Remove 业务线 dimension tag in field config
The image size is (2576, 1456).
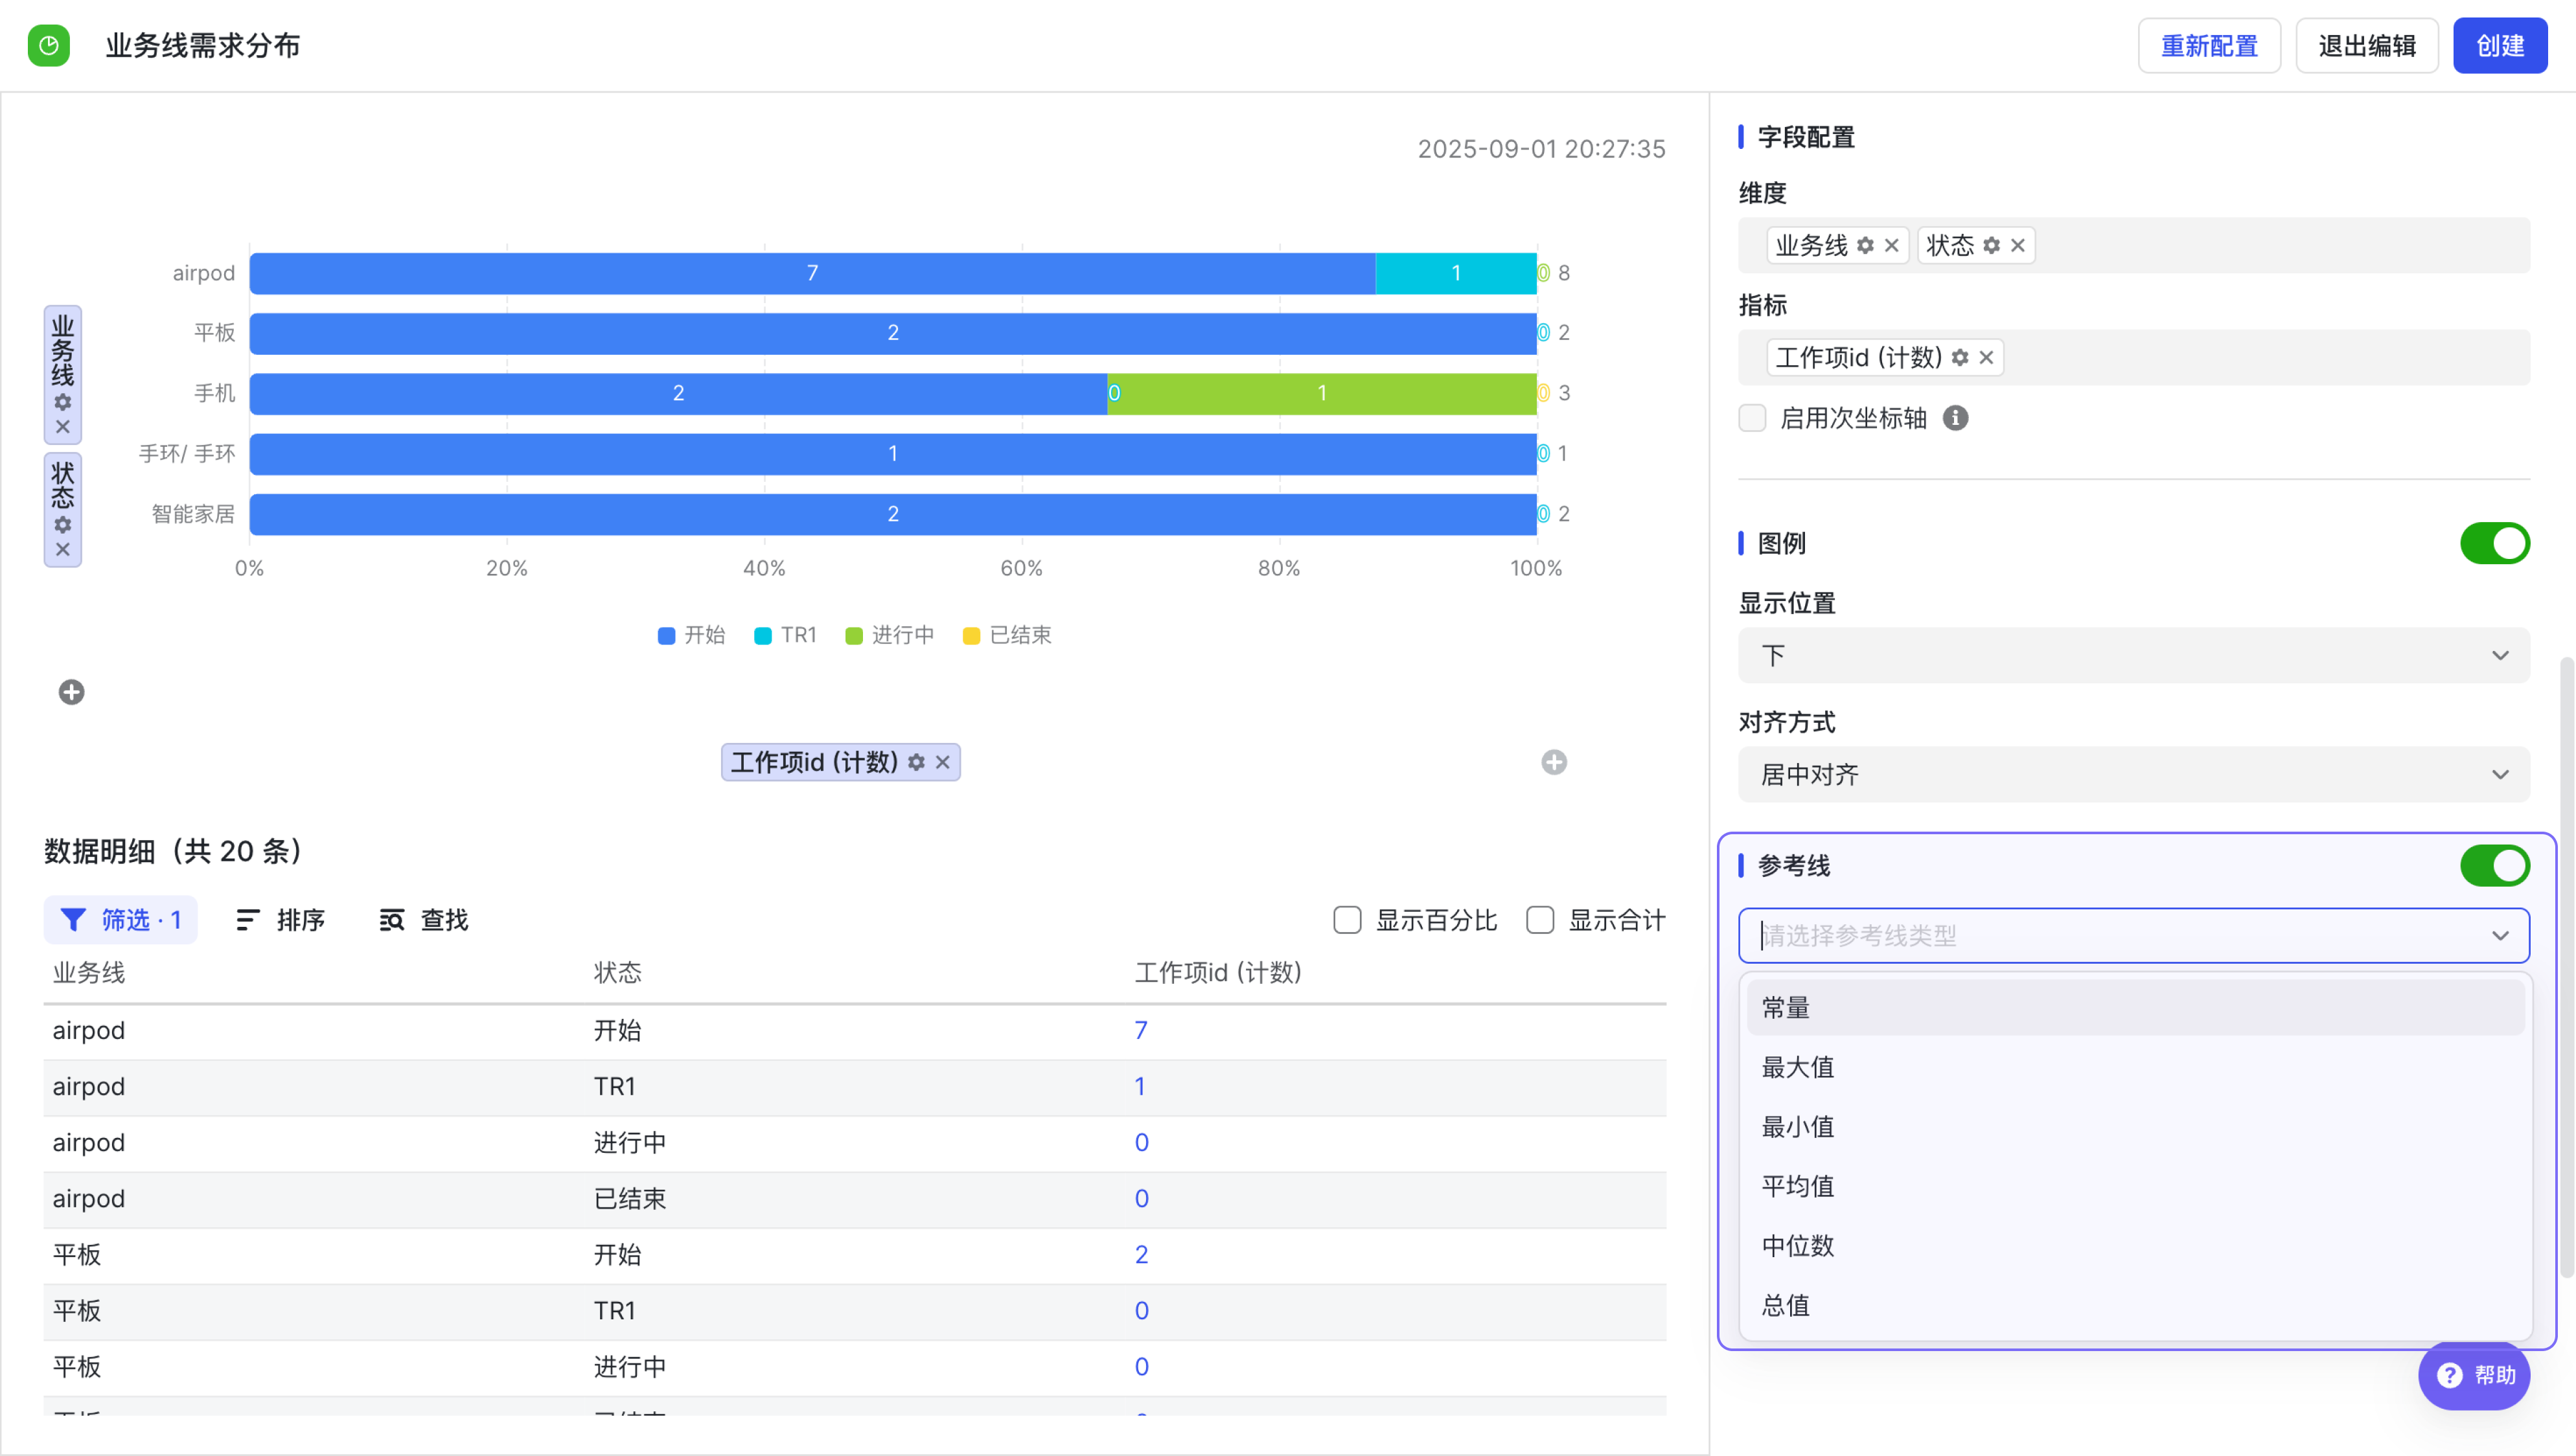coord(1891,245)
